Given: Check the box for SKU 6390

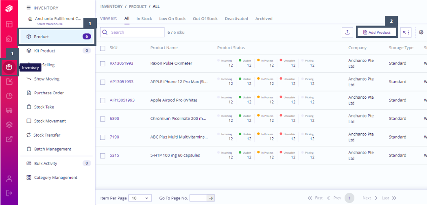Looking at the screenshot, I should click(x=103, y=119).
